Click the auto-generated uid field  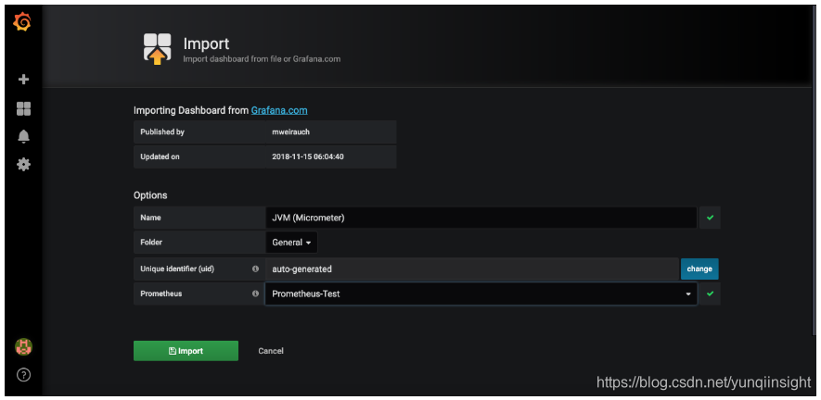(x=473, y=269)
